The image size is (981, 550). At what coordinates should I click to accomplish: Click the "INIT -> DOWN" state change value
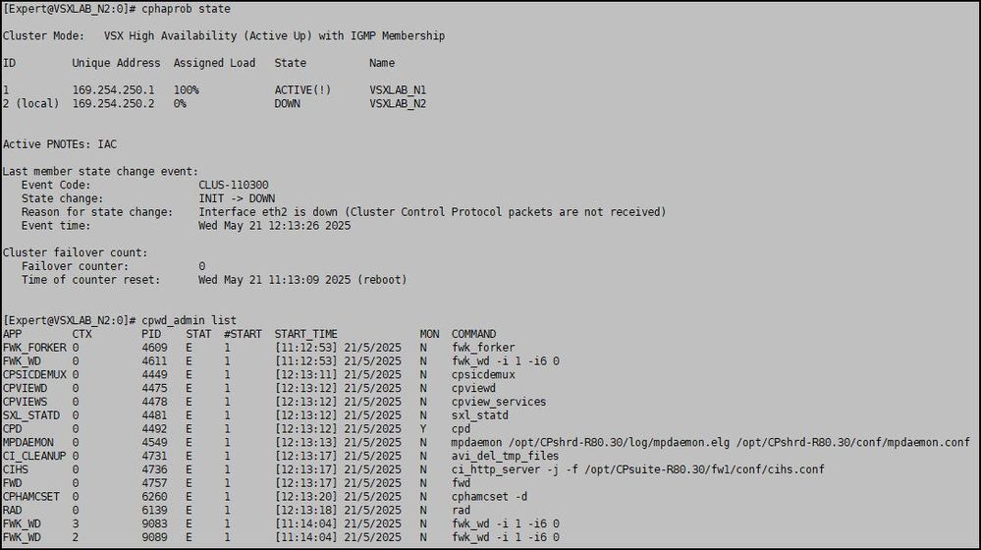point(237,198)
